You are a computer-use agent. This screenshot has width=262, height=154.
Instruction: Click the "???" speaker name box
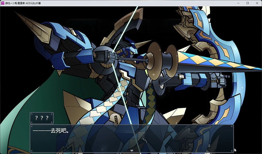tap(42, 118)
